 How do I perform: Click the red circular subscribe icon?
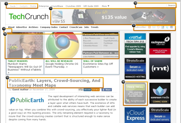coord(158,27)
